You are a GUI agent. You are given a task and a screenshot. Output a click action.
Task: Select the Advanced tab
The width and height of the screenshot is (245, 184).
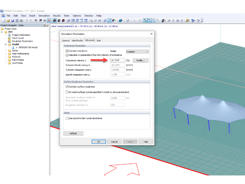point(90,40)
